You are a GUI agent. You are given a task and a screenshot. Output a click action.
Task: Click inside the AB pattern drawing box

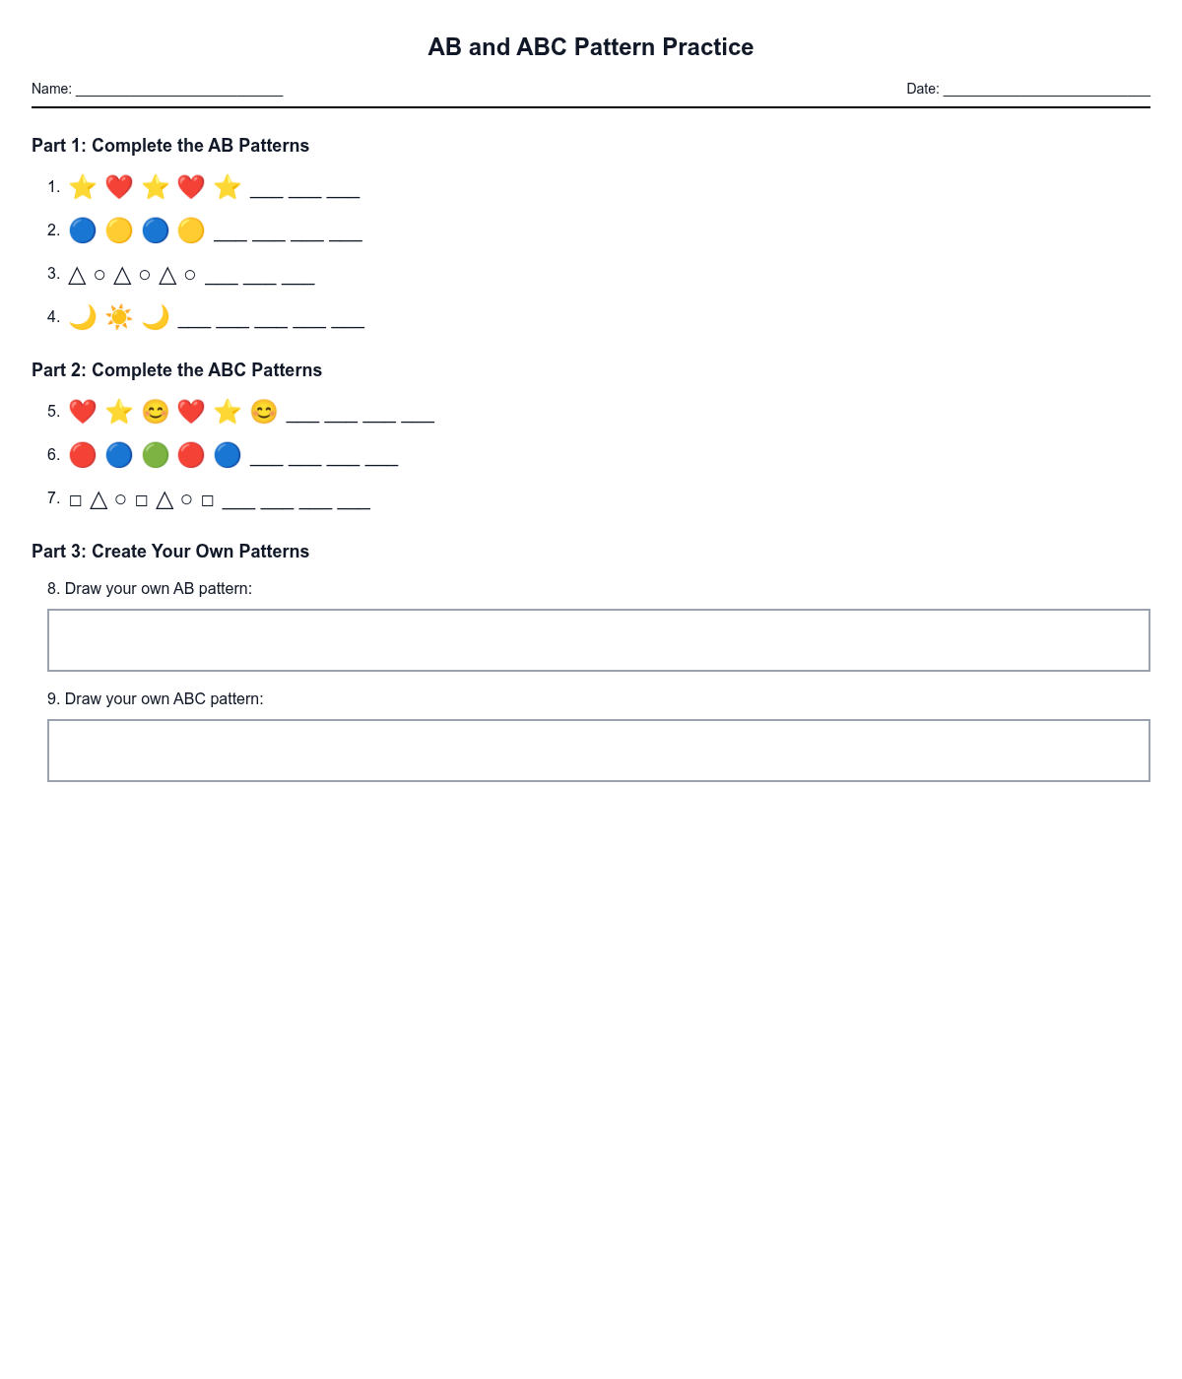tap(599, 640)
